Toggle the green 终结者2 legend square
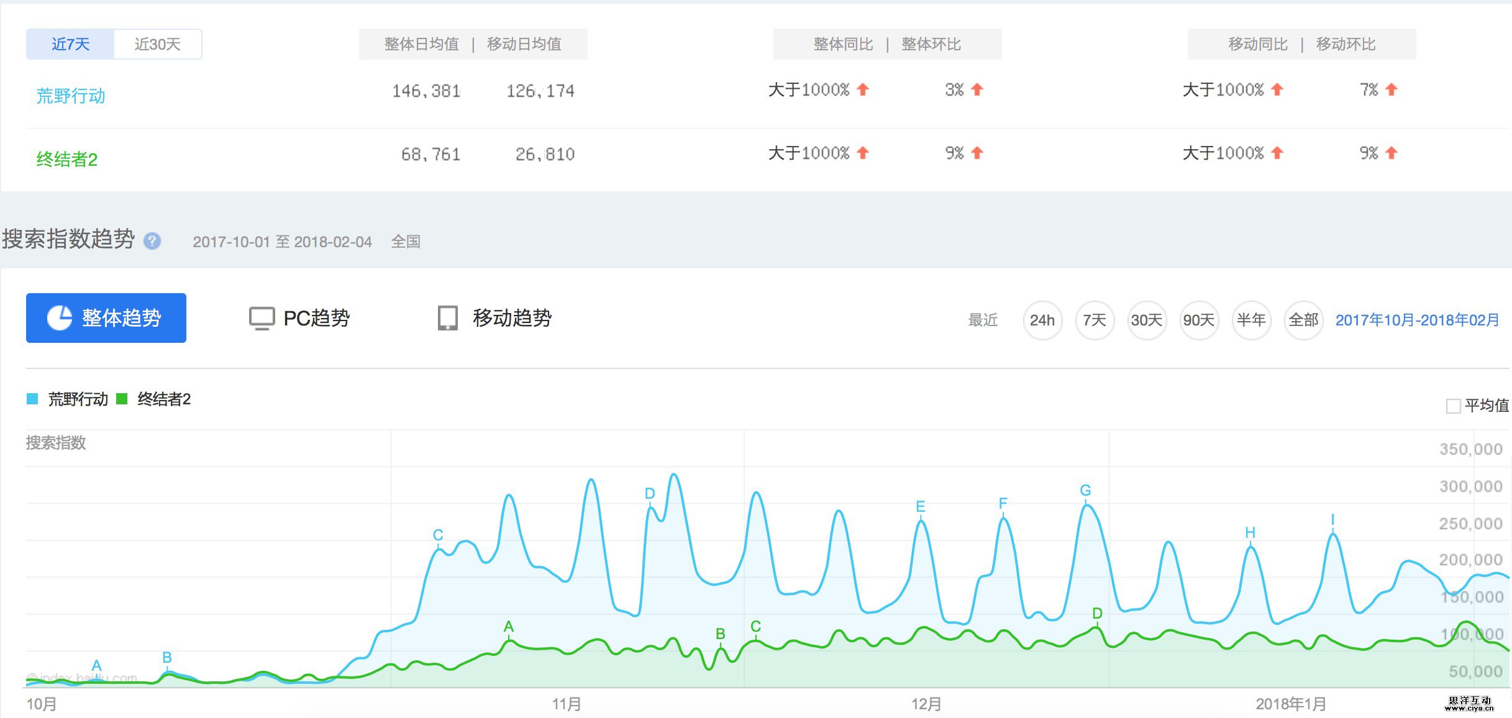The width and height of the screenshot is (1512, 718). (122, 399)
